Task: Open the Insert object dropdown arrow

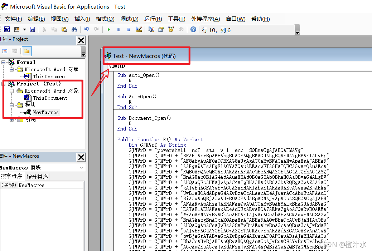Action: 24,29
